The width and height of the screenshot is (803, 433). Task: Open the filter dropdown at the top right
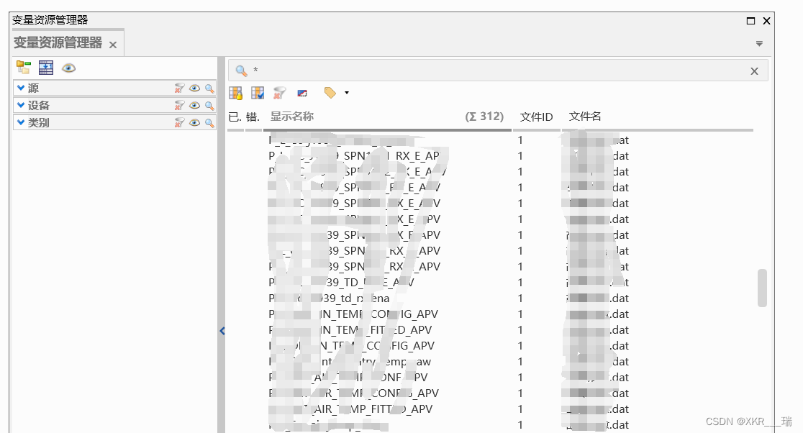(x=759, y=43)
